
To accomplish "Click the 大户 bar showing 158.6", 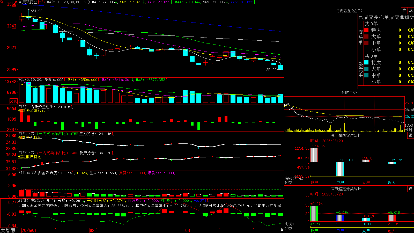I will pos(366,161).
